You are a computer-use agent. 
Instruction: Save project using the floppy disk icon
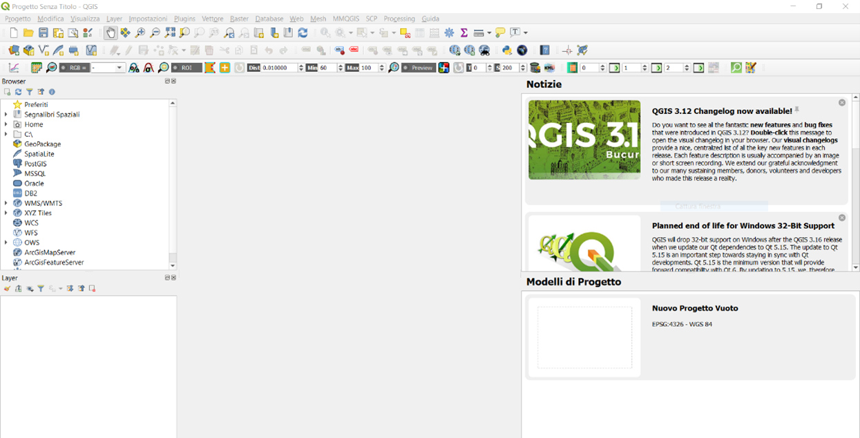[43, 32]
